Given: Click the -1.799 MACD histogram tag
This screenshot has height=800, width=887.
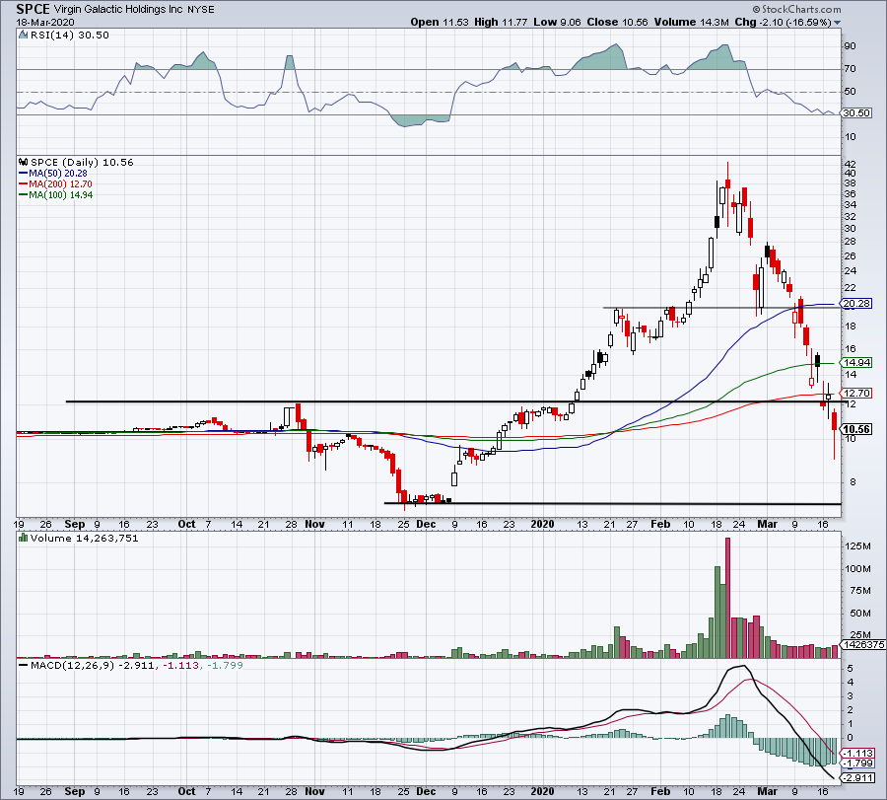Looking at the screenshot, I should pos(858,764).
